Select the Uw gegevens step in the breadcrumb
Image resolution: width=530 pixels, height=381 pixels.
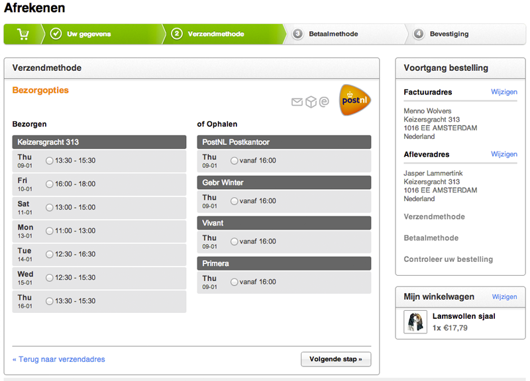click(x=91, y=33)
